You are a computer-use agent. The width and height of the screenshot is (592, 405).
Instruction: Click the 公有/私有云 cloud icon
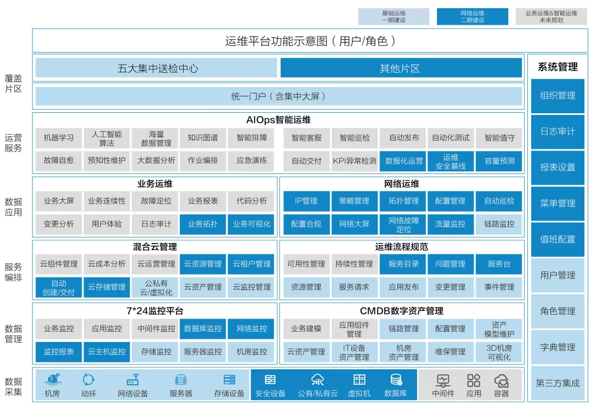click(x=317, y=380)
